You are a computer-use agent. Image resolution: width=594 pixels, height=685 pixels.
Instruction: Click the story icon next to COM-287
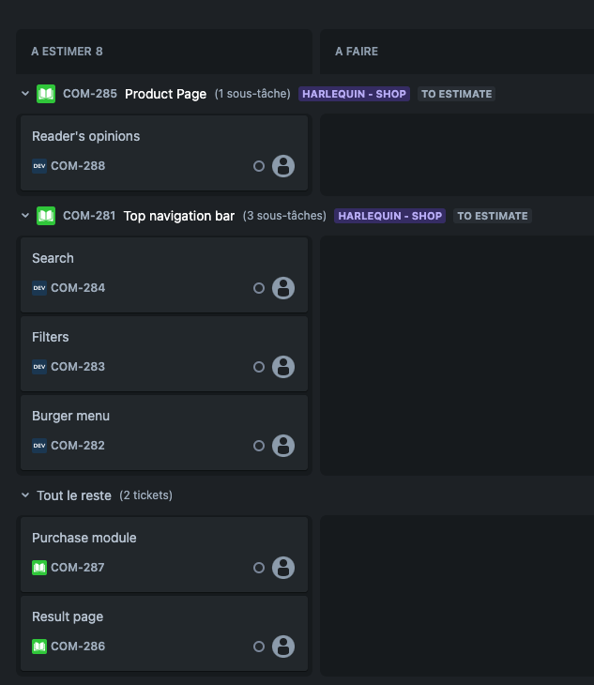(39, 568)
